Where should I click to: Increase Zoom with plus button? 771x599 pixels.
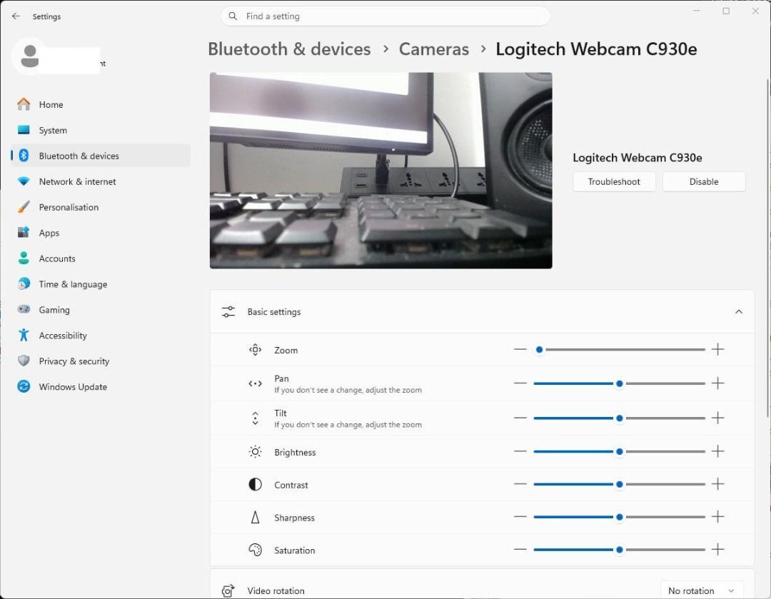[718, 350]
